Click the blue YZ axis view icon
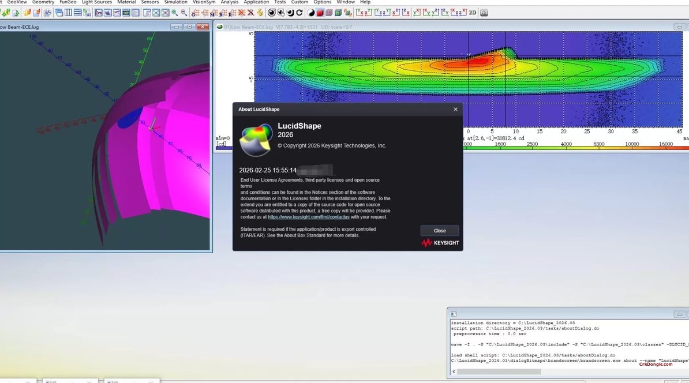689x383 pixels. (377, 13)
